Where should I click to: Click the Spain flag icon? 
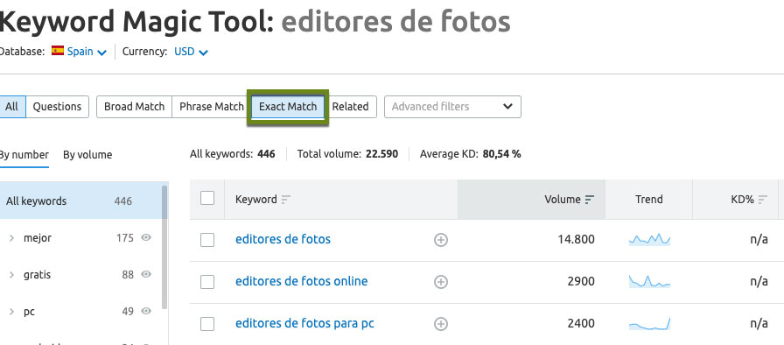(x=58, y=51)
